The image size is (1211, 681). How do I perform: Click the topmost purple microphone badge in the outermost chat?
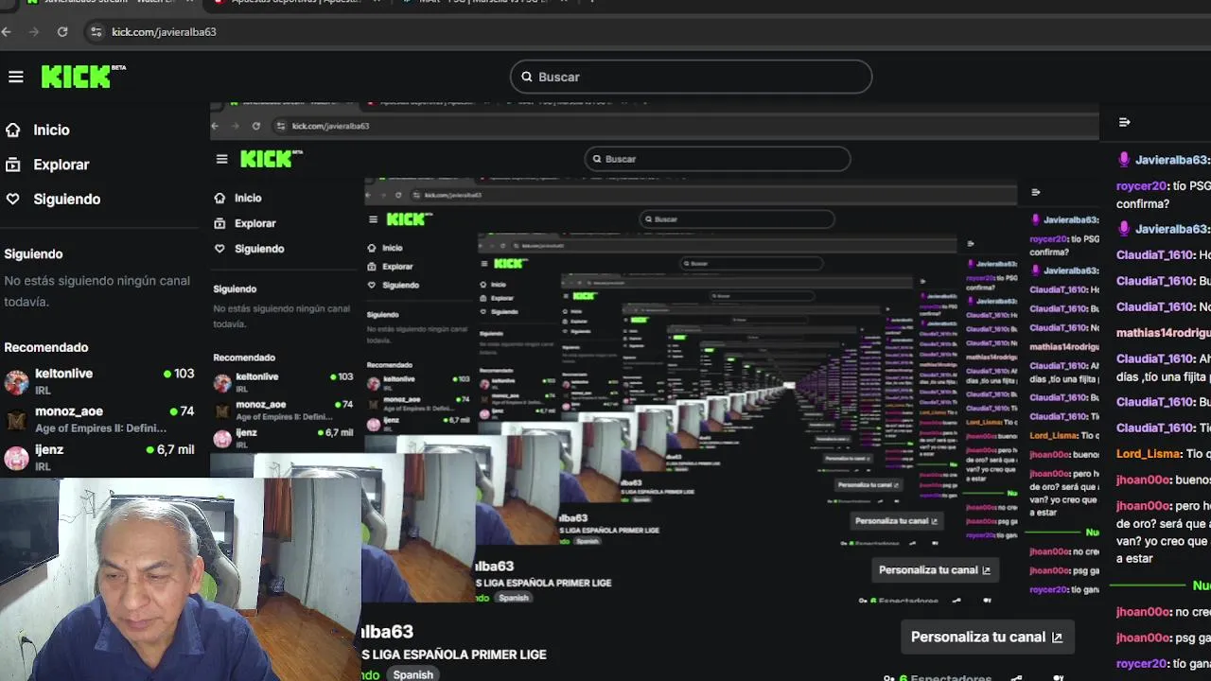tap(1124, 160)
